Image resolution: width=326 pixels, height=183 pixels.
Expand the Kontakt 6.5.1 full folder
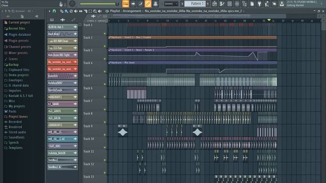pos(18,96)
